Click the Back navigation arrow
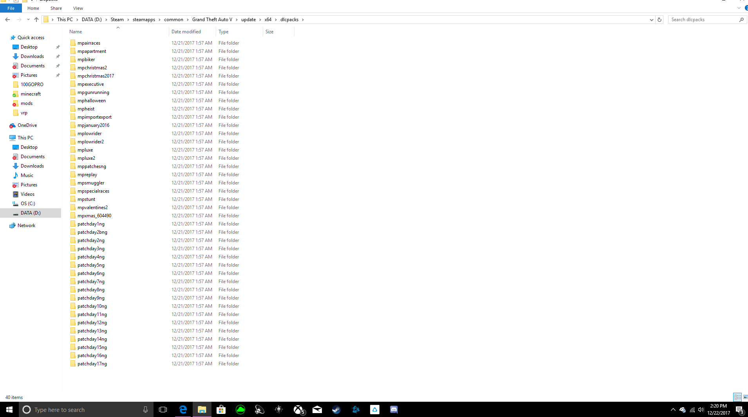Viewport: 748px width, 417px height. click(7, 20)
